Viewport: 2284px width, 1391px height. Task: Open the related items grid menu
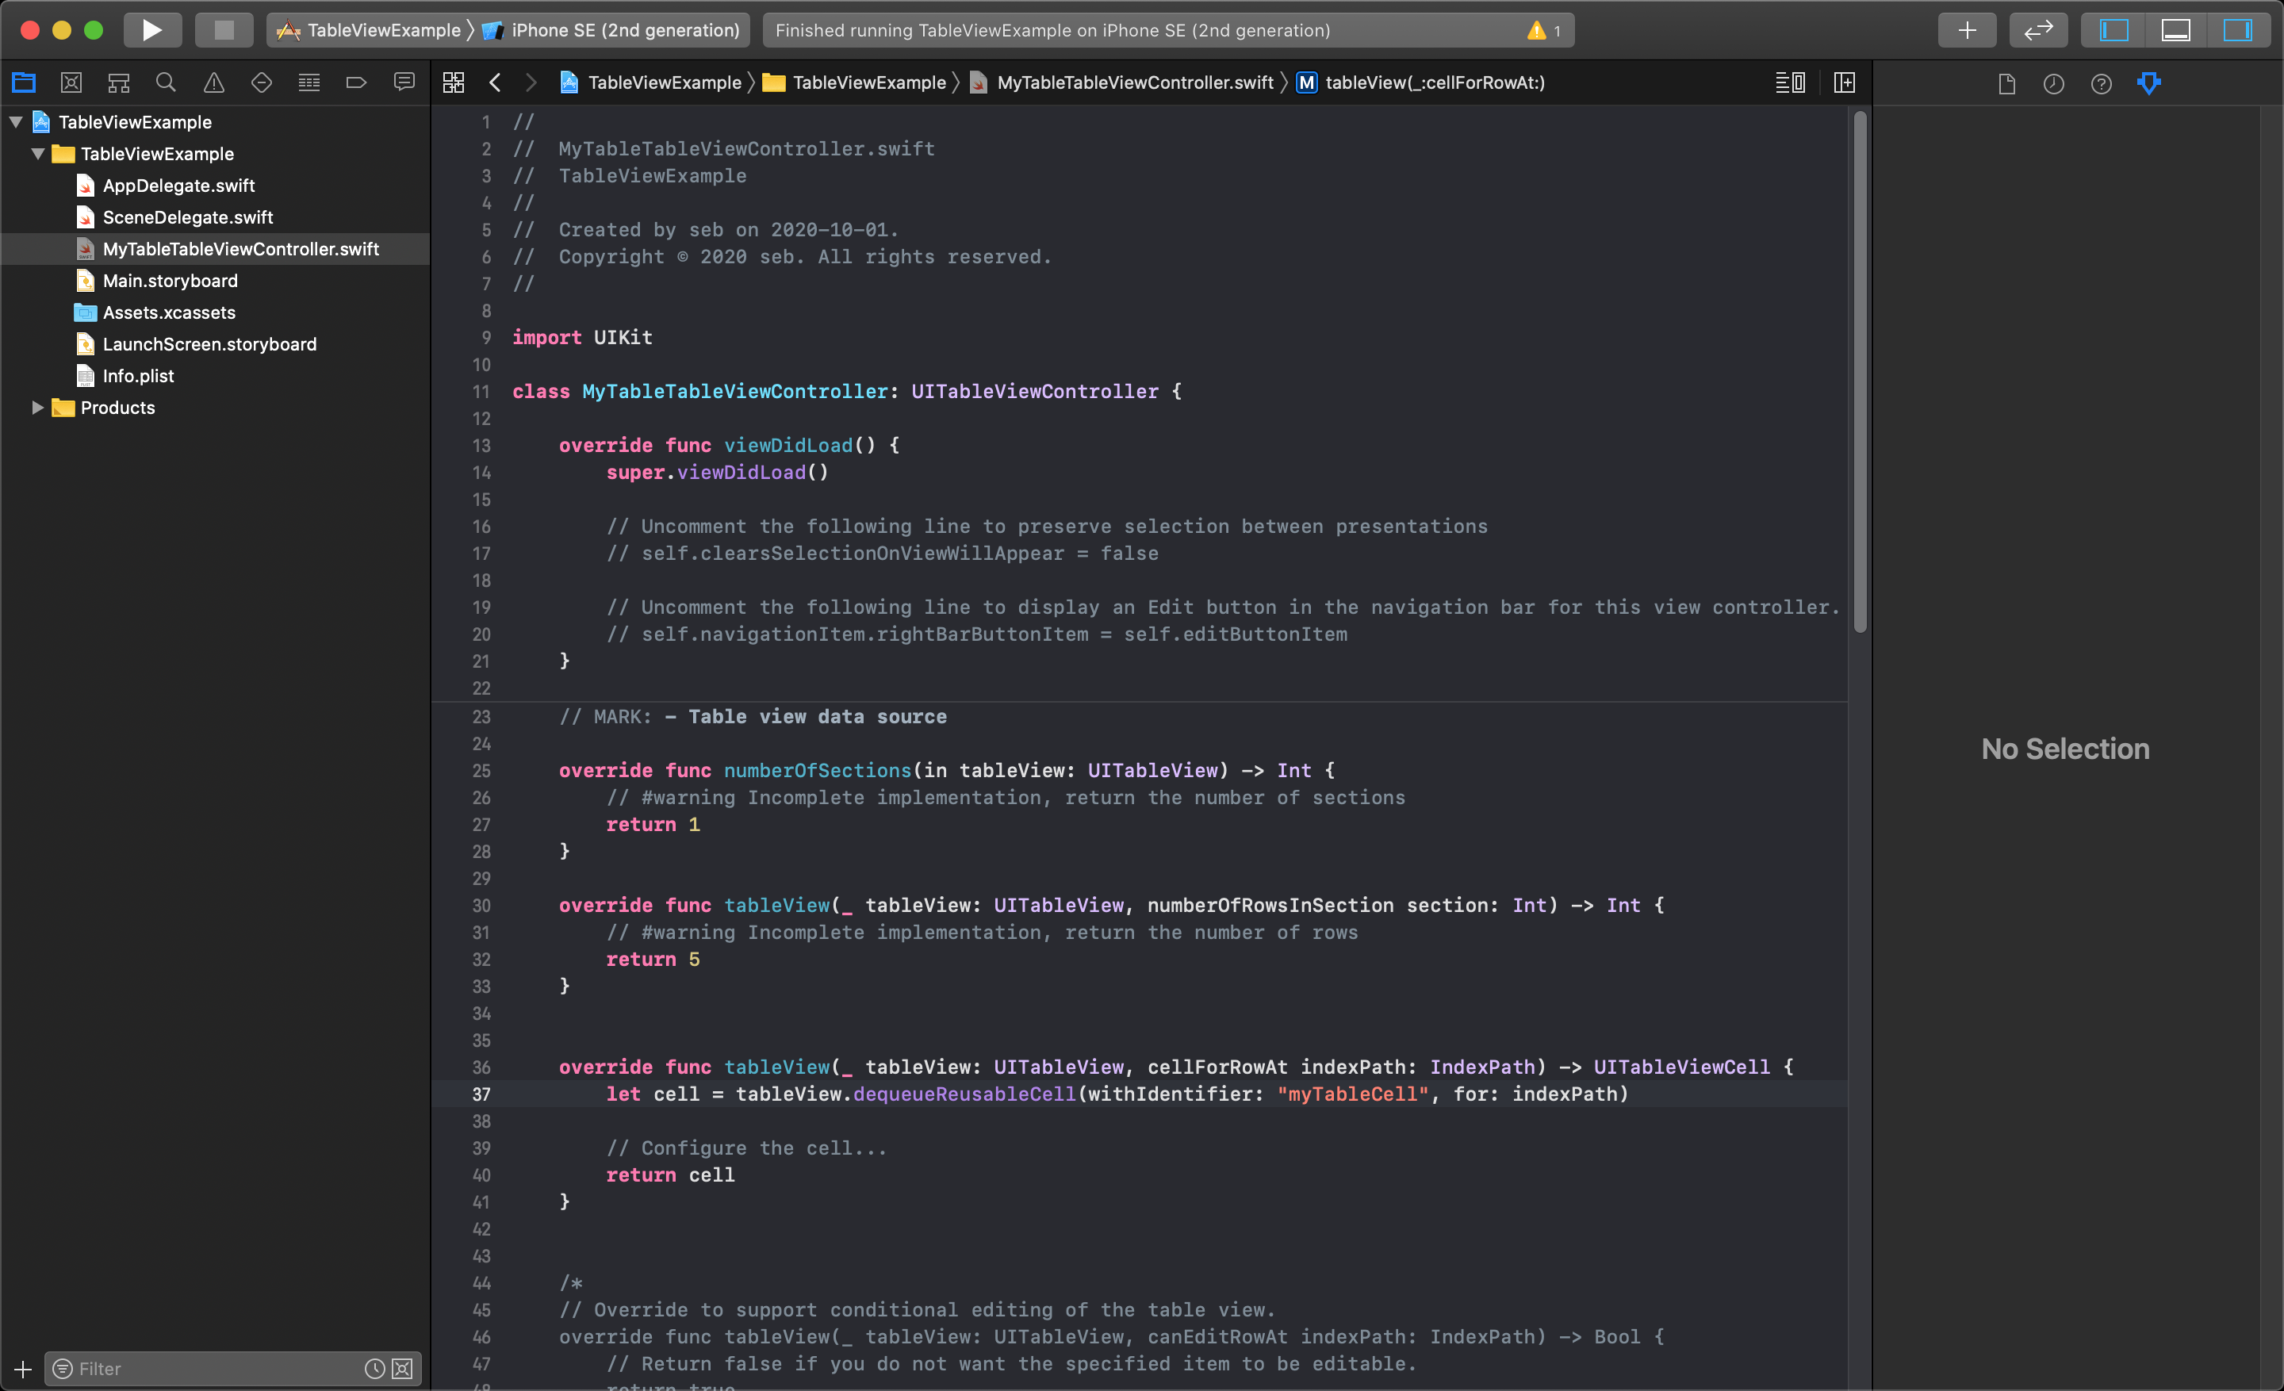coord(454,82)
